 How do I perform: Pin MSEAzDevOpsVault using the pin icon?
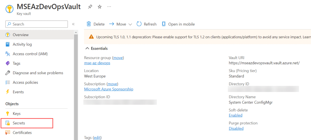(x=90, y=7)
